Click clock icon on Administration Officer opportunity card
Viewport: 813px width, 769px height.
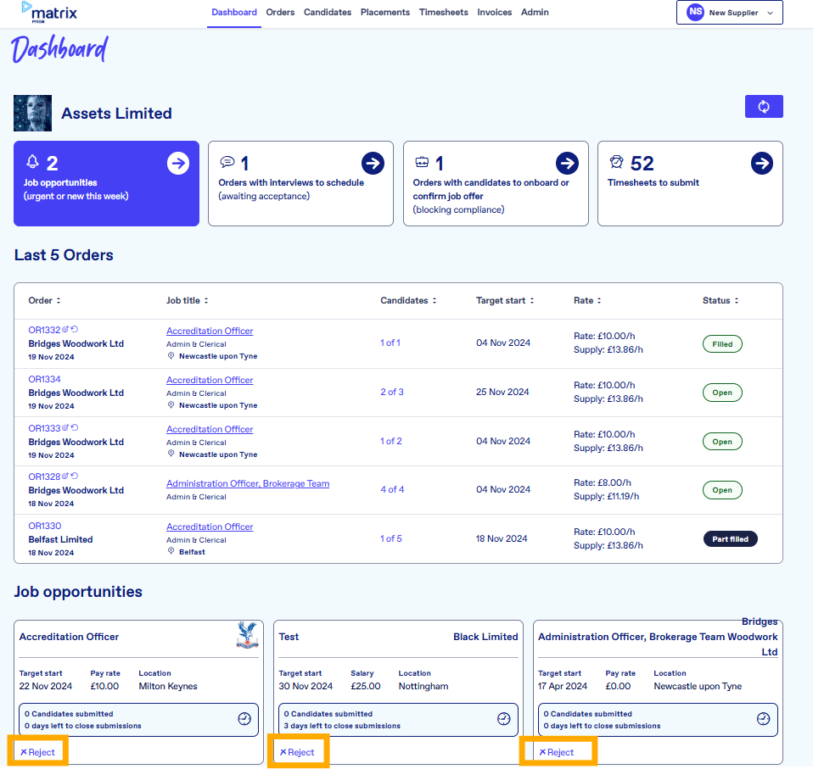(x=763, y=719)
